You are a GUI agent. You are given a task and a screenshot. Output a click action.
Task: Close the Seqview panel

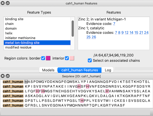[x=3, y=76]
